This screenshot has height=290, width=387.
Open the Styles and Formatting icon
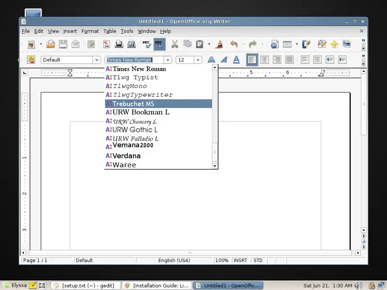tap(31, 59)
